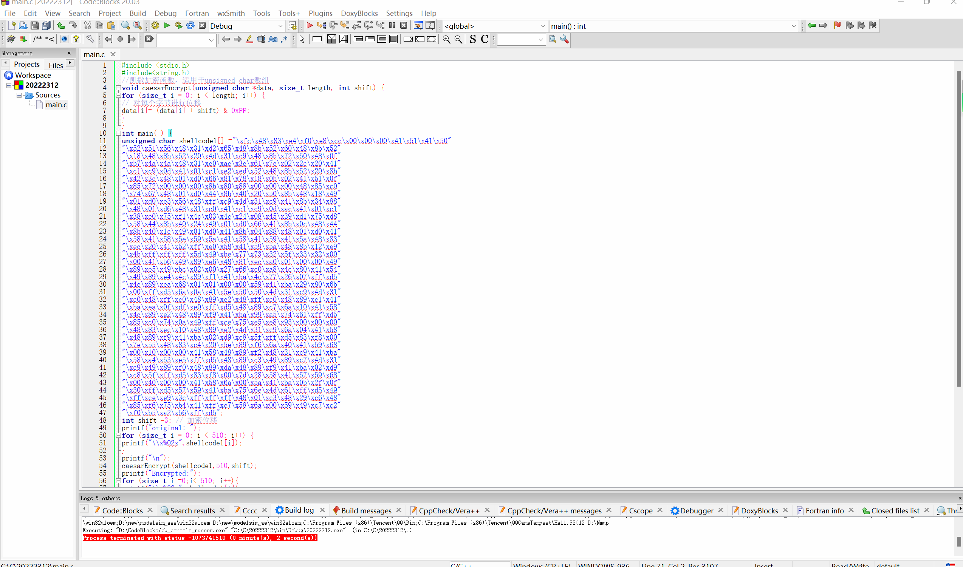963x567 pixels.
Task: Toggle regex search option
Action: [284, 39]
